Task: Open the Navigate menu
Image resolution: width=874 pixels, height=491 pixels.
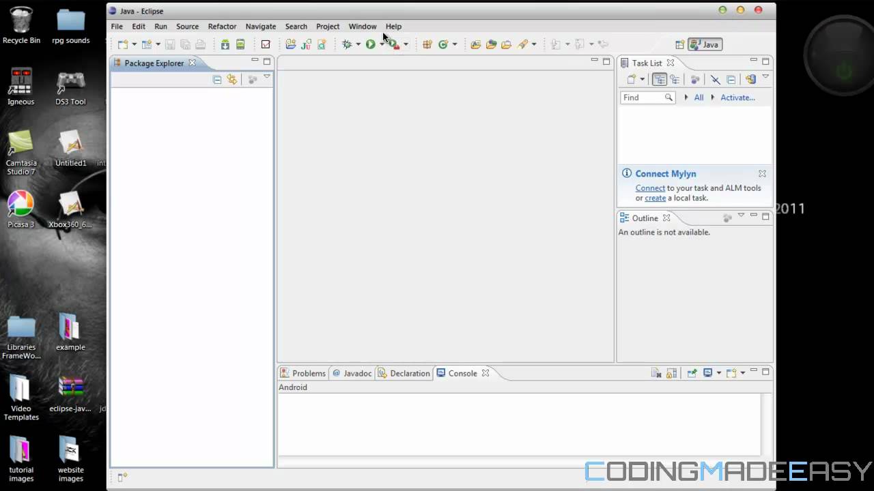Action: point(261,27)
